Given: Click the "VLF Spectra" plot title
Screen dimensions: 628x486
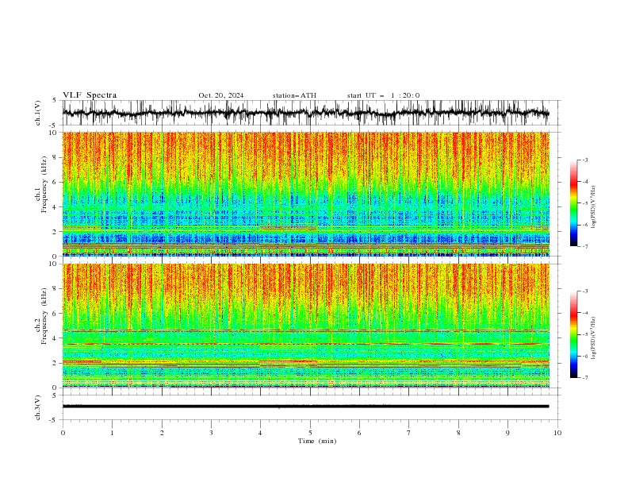Looking at the screenshot, I should [x=90, y=95].
